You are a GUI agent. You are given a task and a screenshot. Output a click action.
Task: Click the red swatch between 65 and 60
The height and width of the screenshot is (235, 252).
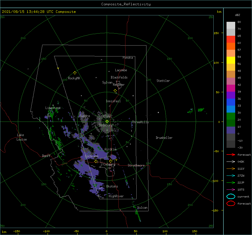coord(231,39)
